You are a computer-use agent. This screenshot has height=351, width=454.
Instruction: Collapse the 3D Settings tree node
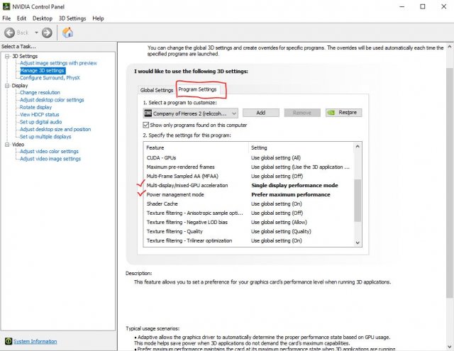point(6,56)
